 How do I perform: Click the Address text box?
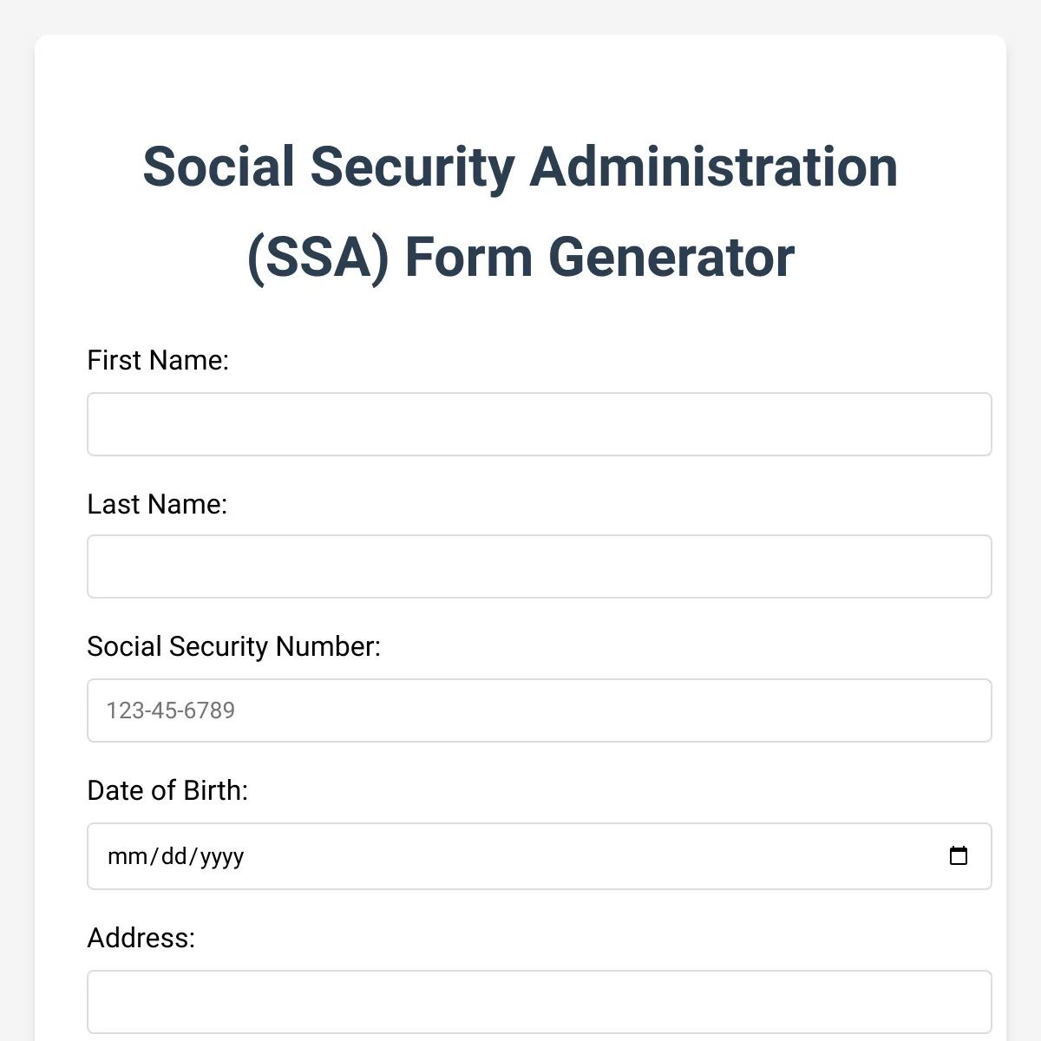point(539,1002)
